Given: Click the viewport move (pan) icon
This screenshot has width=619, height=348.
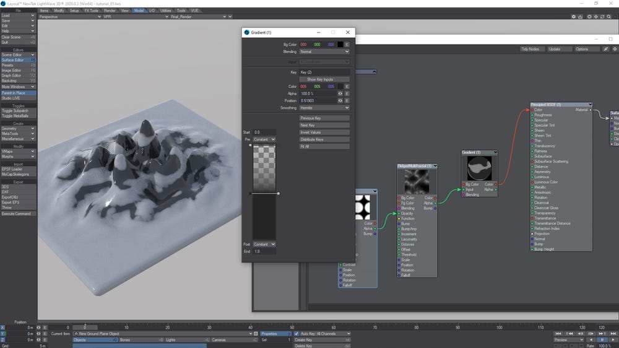Looking at the screenshot, I should [596, 17].
